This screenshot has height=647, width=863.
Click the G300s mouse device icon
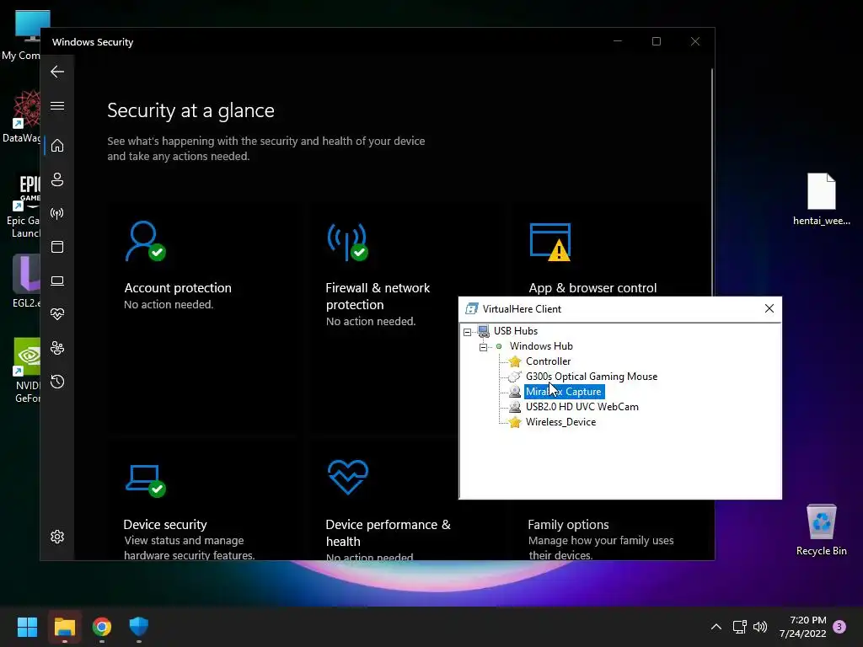coord(515,377)
